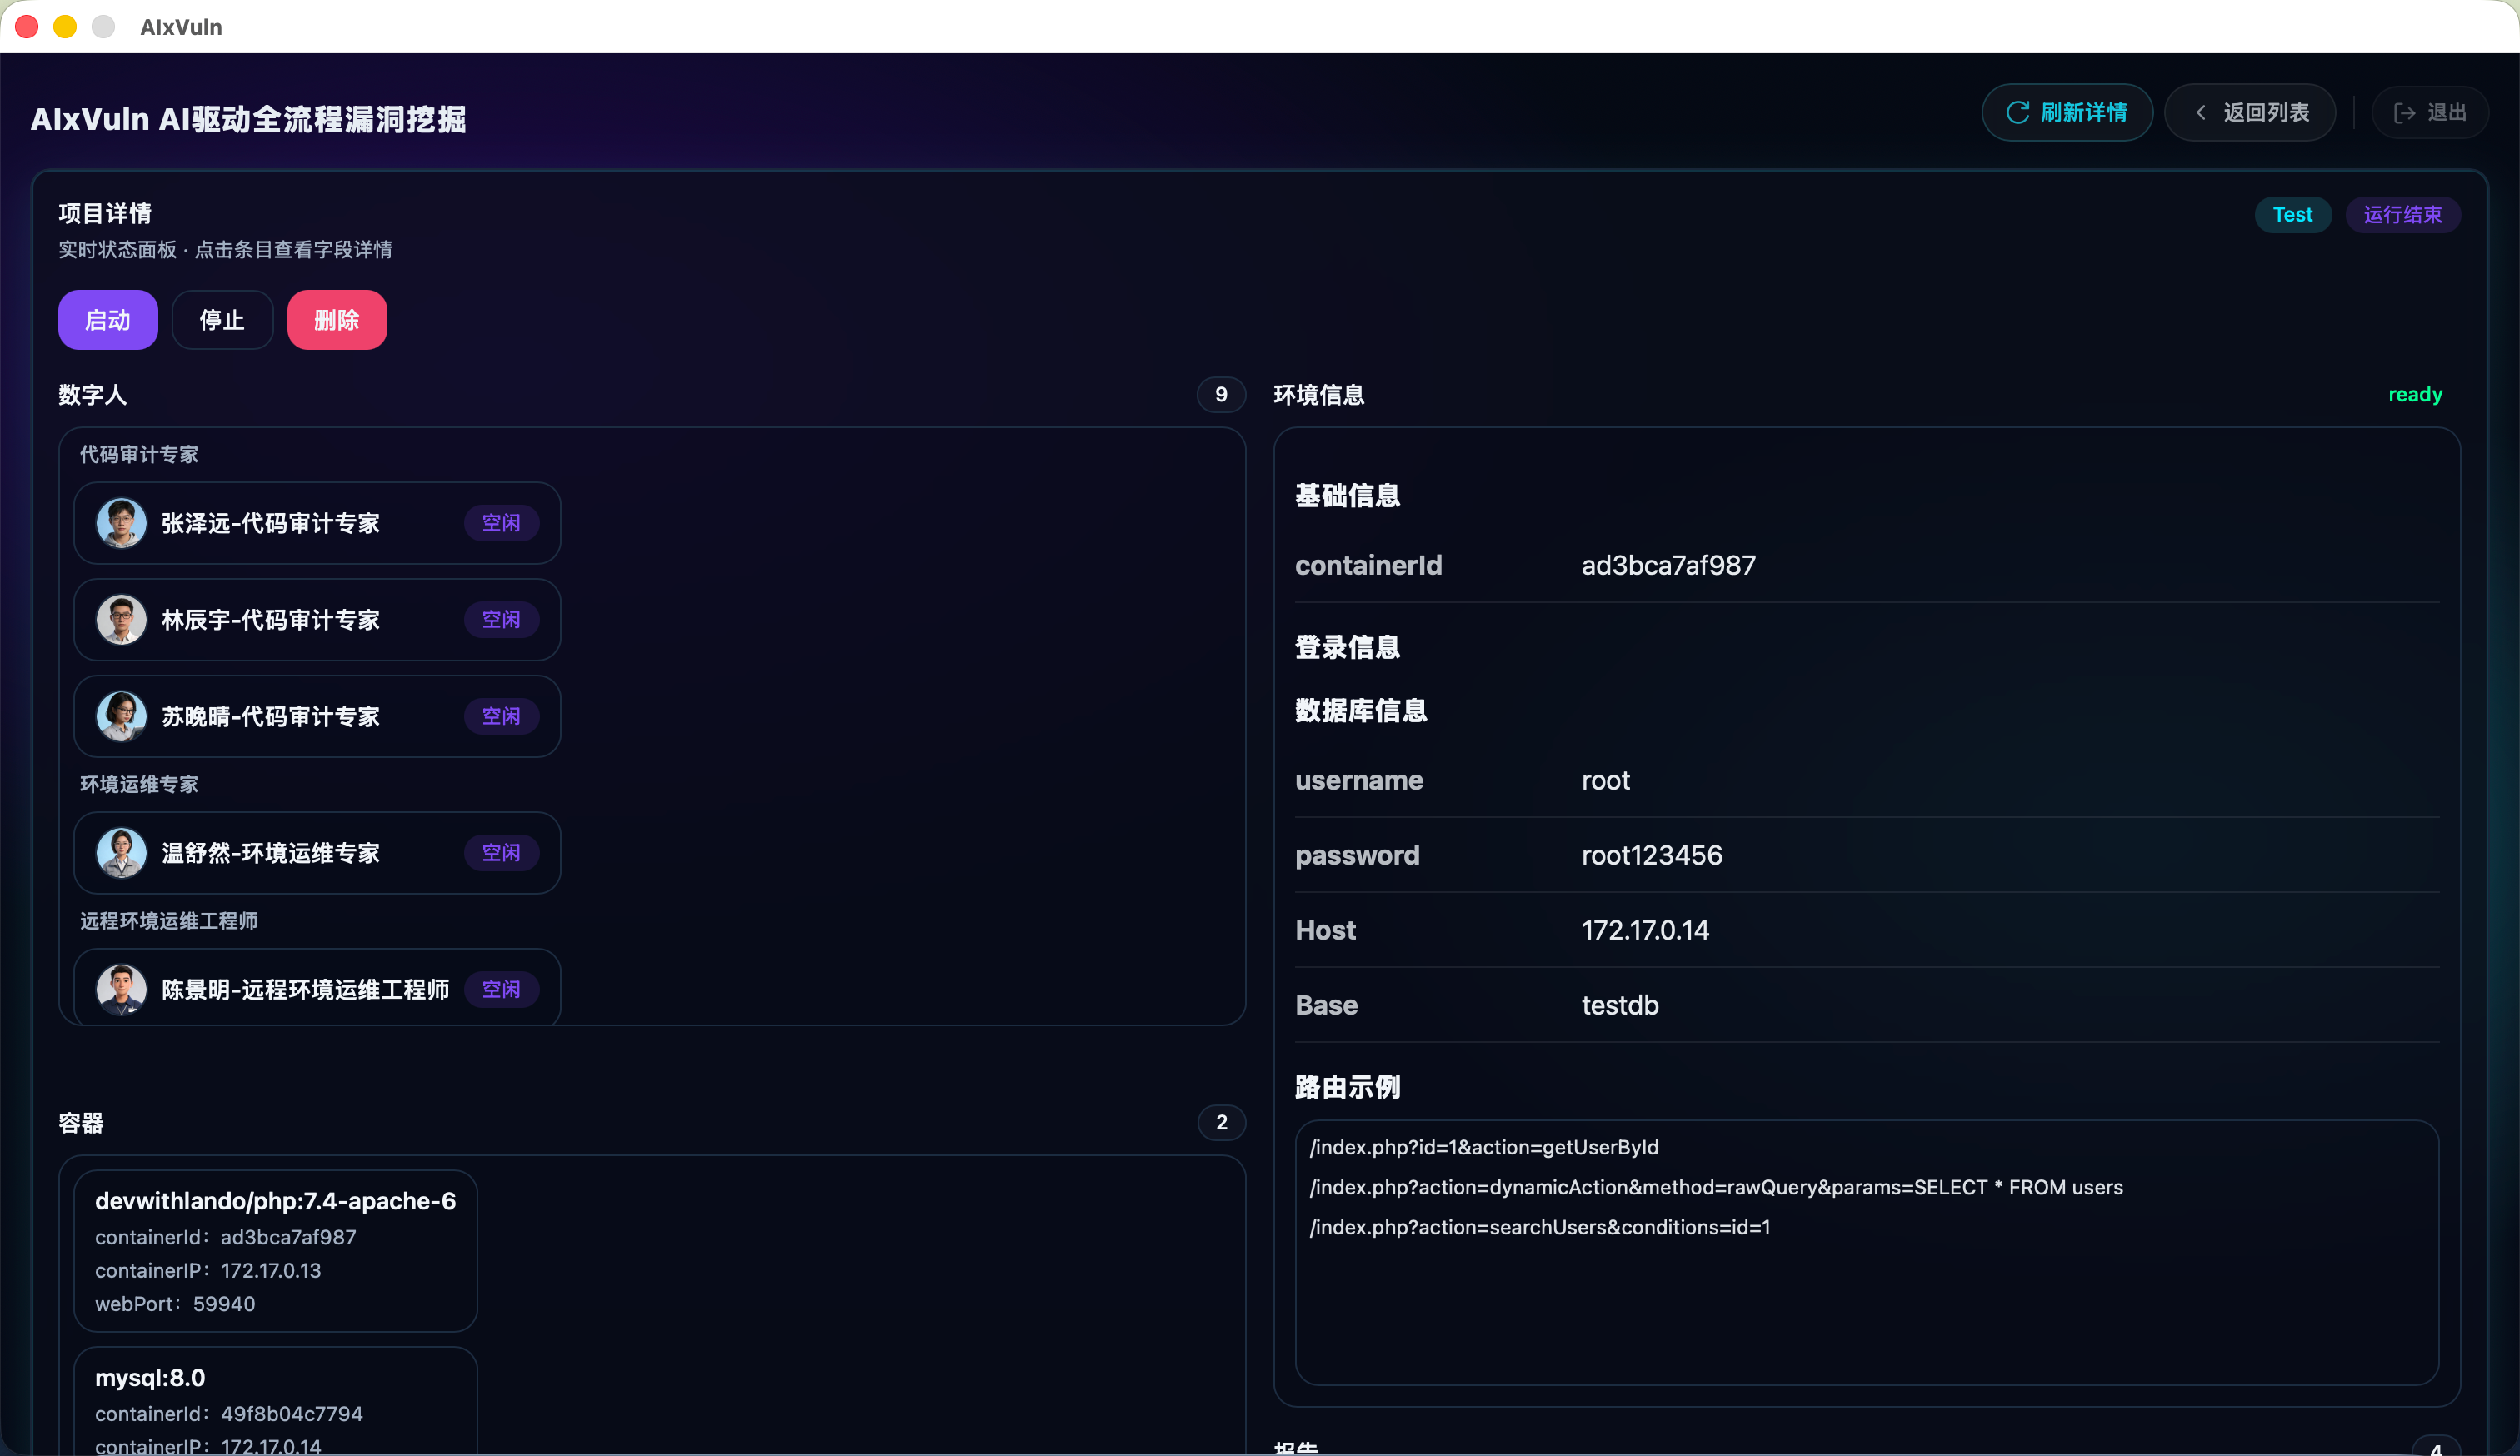Delete the project via 删除 button
The image size is (2520, 1456).
point(337,320)
